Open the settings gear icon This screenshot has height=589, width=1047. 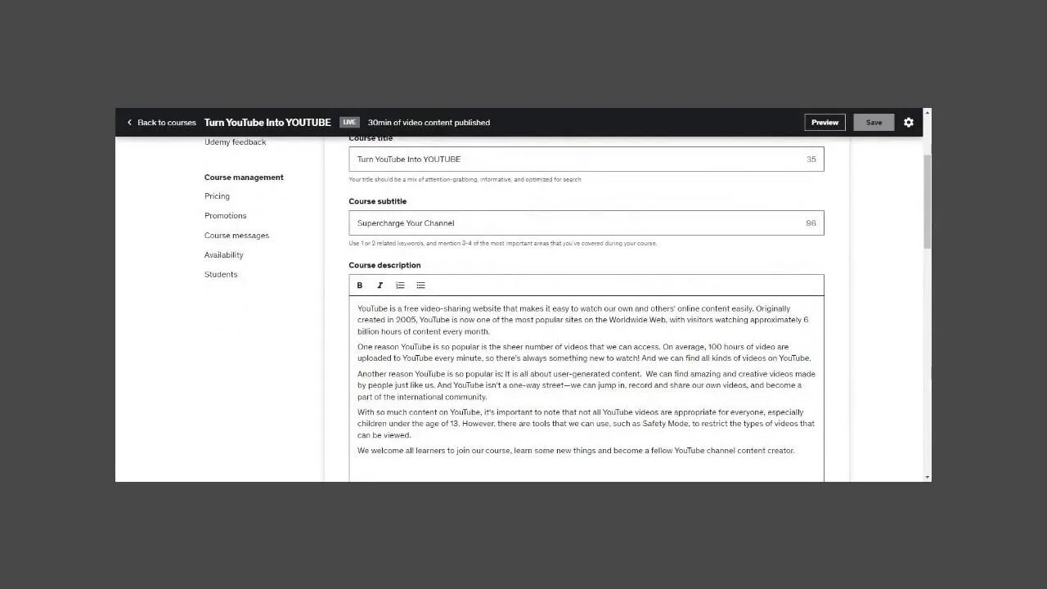[x=909, y=123]
